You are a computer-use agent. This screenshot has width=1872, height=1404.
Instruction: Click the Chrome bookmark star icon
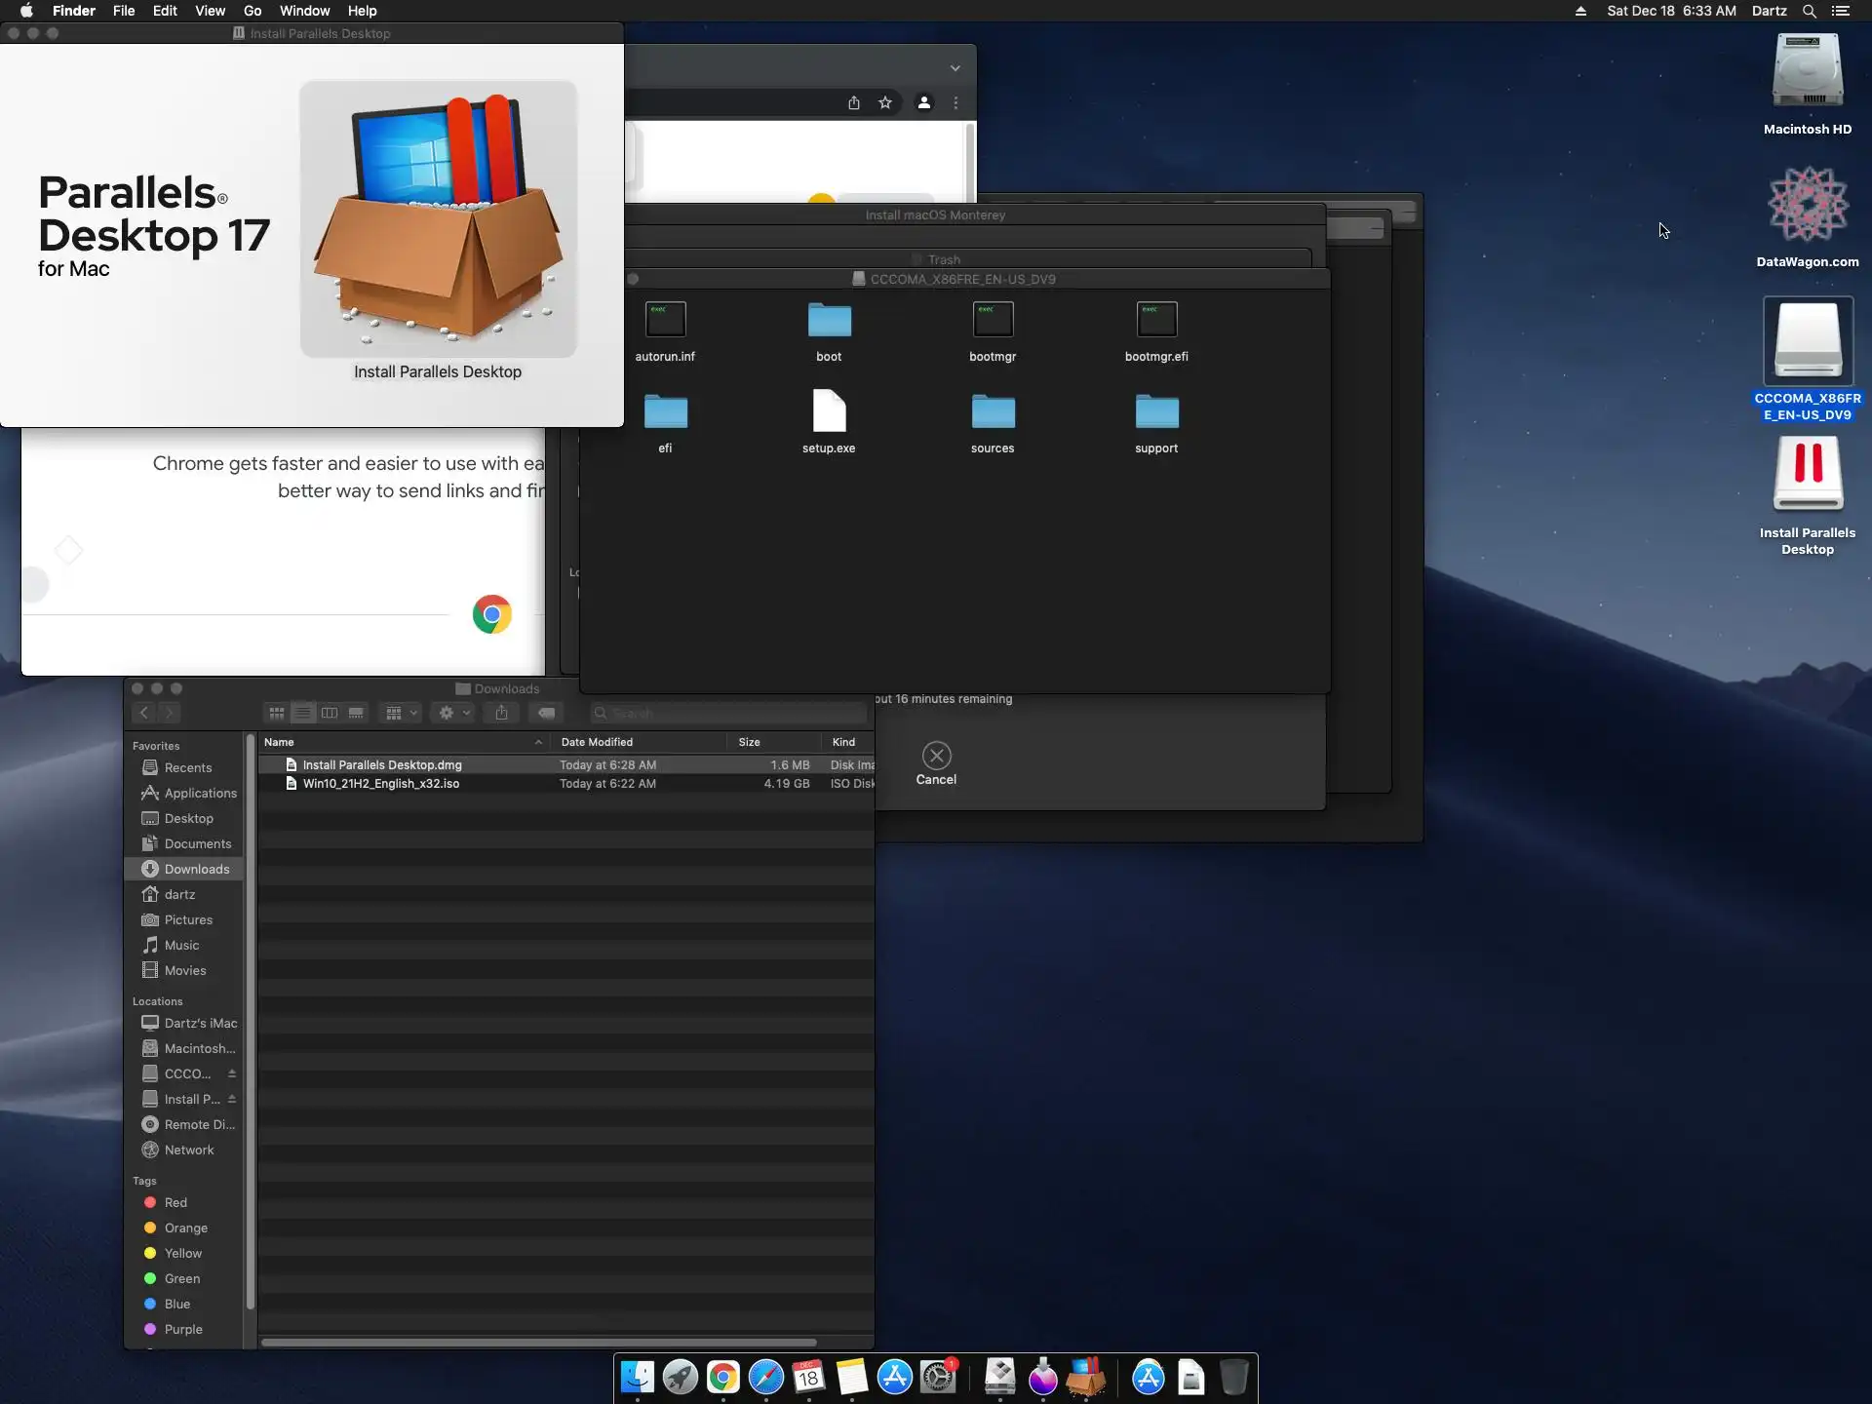click(x=885, y=102)
